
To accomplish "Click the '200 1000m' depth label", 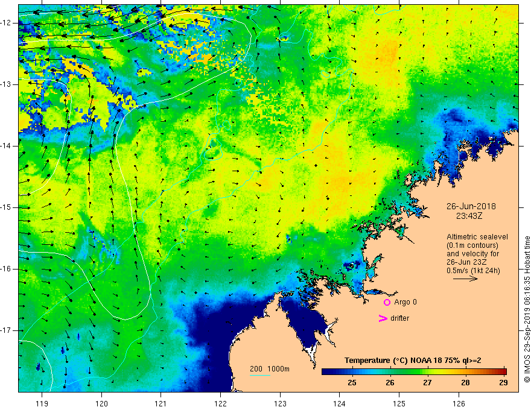I will pyautogui.click(x=270, y=369).
